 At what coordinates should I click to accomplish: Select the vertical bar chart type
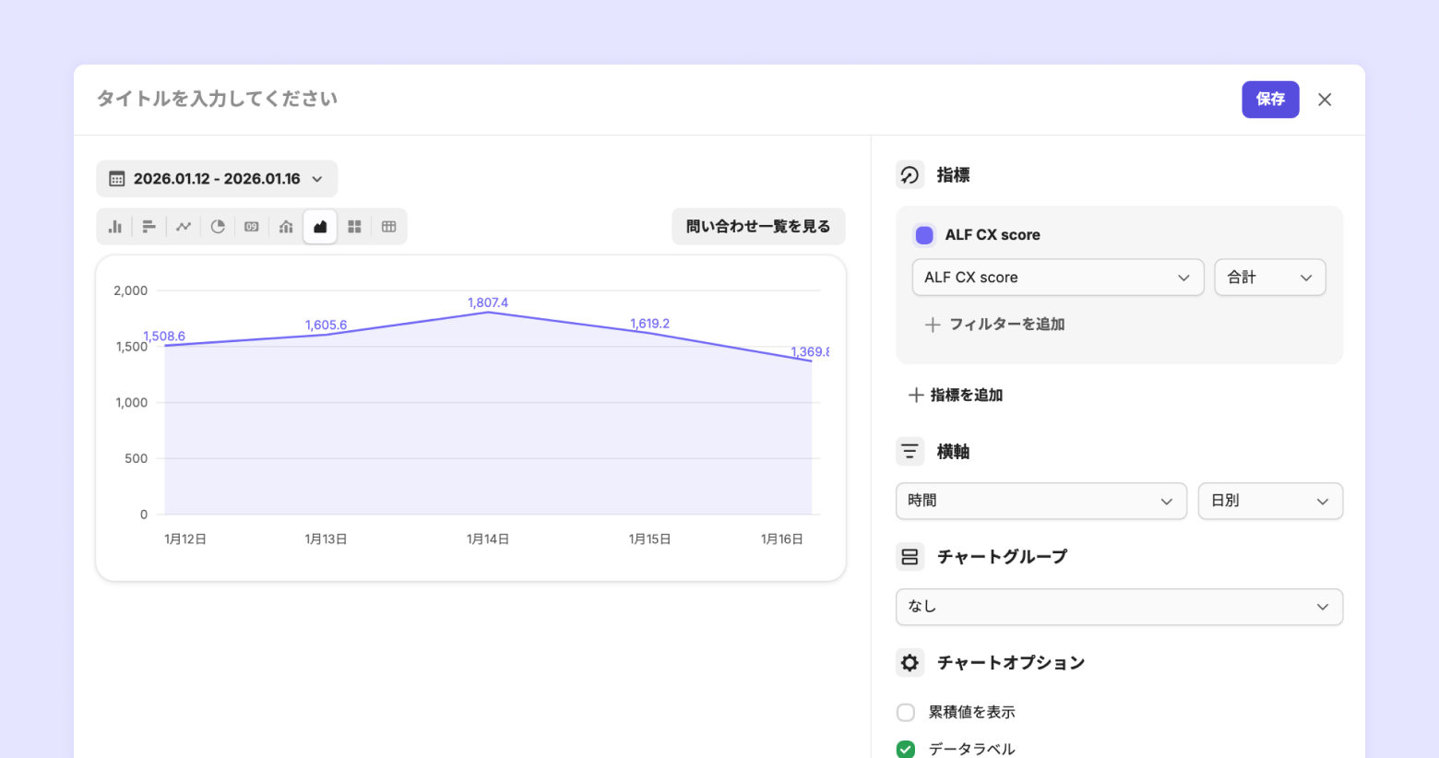click(x=115, y=227)
